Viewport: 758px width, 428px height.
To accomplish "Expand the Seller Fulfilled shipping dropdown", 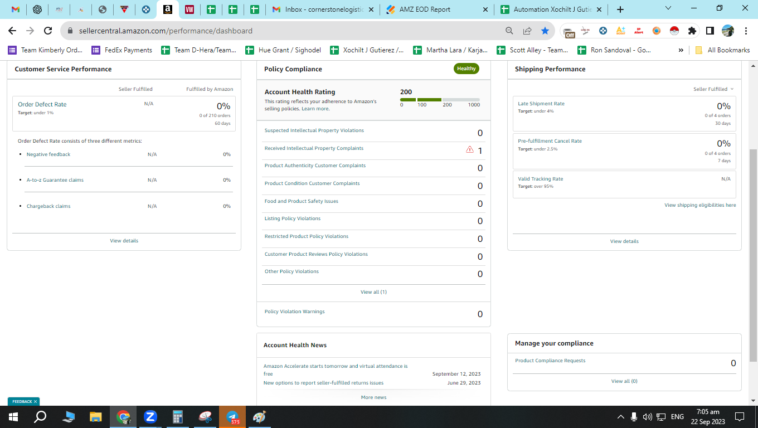I will (713, 89).
